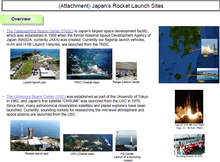Click the caption "Rocket launch pad"
This screenshot has width=220, height=162.
pos(37,154)
